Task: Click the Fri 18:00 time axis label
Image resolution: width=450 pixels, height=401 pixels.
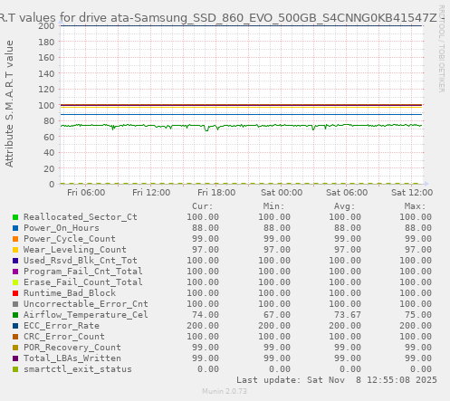Action: coord(216,193)
